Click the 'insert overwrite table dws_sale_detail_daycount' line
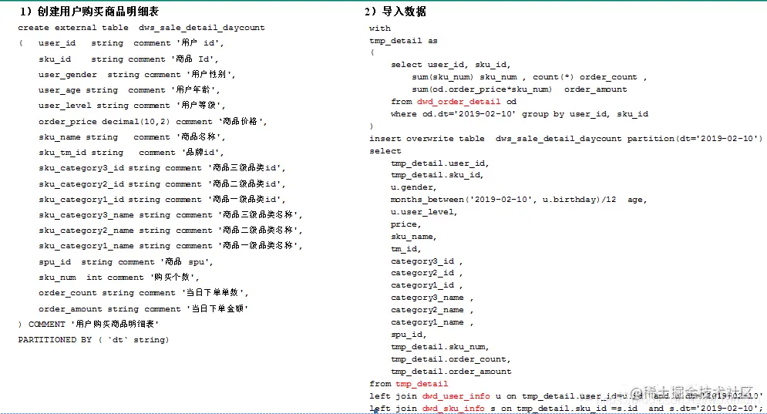 pos(566,139)
